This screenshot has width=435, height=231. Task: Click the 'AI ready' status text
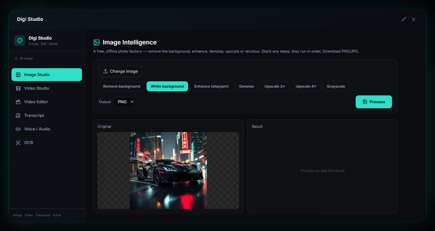26,59
